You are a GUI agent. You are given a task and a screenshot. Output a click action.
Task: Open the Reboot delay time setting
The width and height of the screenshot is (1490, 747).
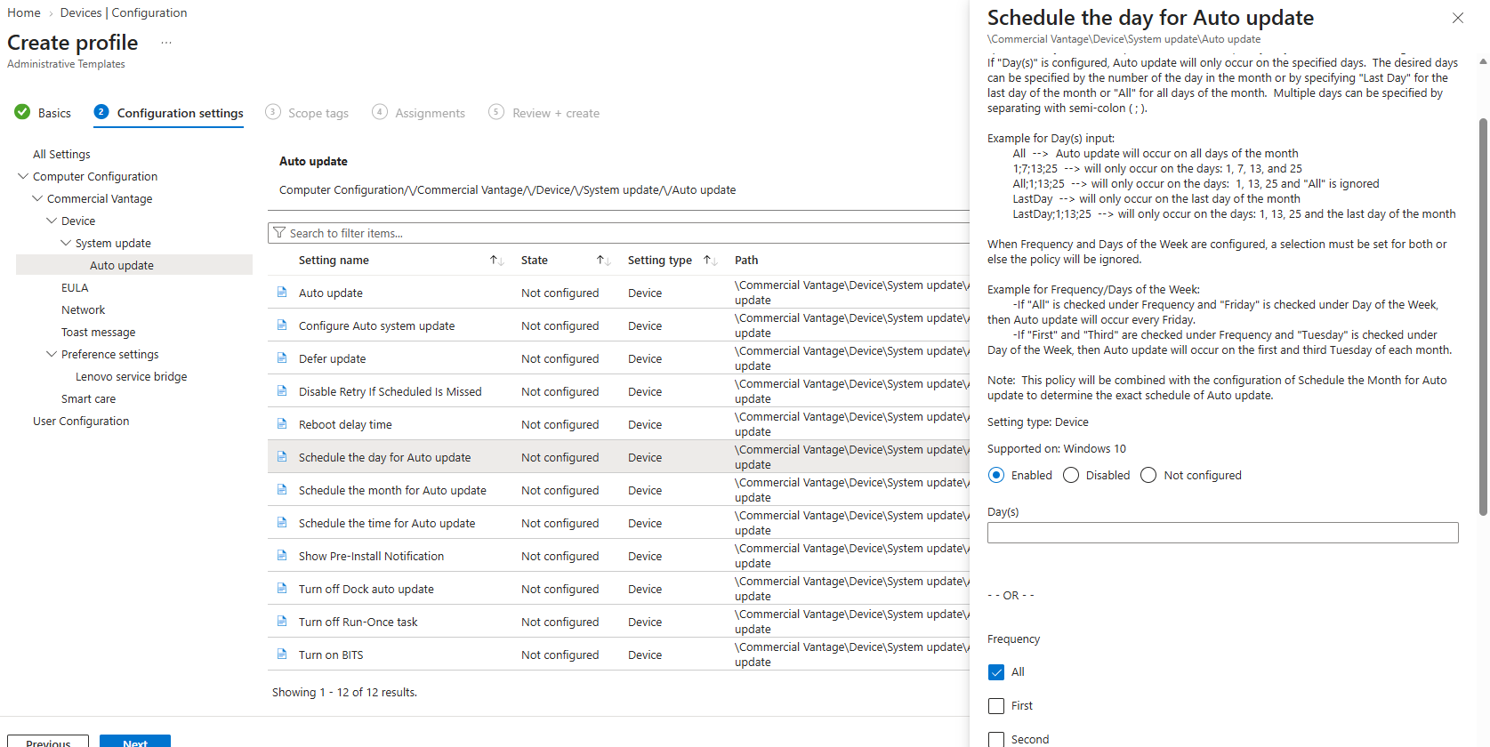345,425
